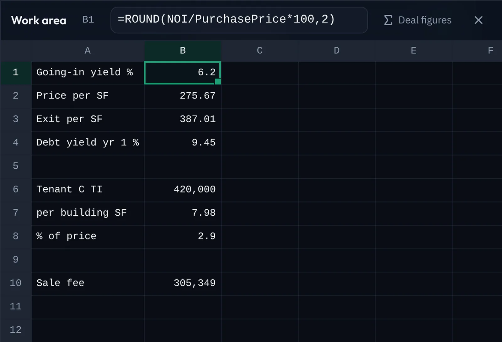502x342 pixels.
Task: Click the fill handle on cell B1
Action: [218, 82]
